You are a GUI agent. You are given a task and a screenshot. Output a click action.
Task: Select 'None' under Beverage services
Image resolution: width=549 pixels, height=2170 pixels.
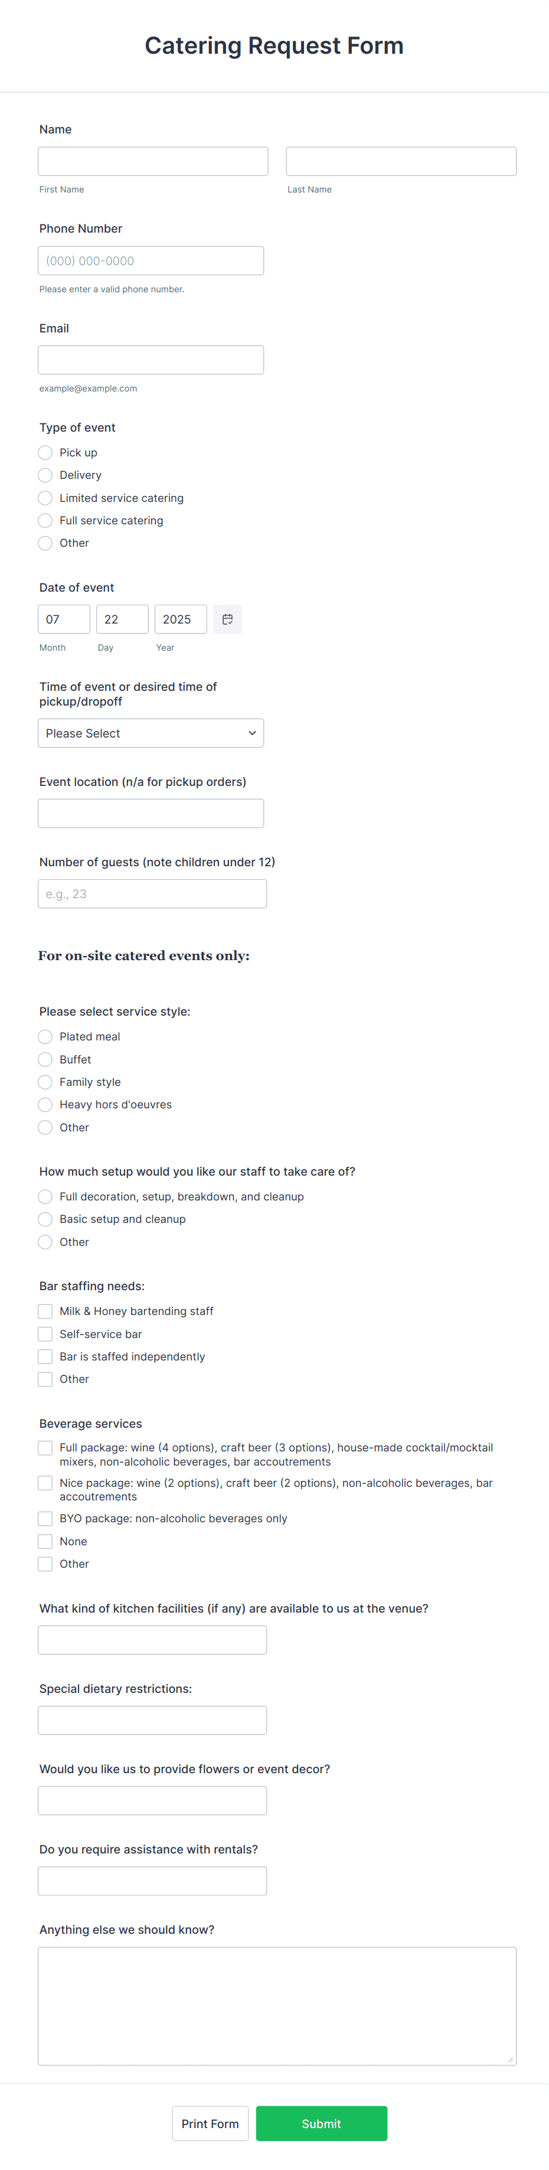tap(45, 1541)
